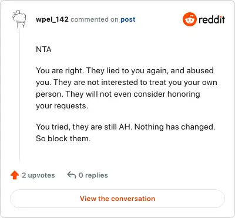
Task: Click the 'You are right.' sentence
Action: tap(60, 70)
